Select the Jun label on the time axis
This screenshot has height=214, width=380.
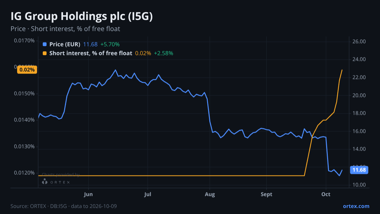point(89,194)
